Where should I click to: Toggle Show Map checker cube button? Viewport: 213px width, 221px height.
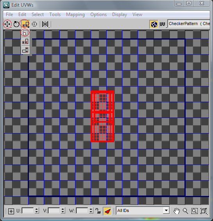[154, 24]
